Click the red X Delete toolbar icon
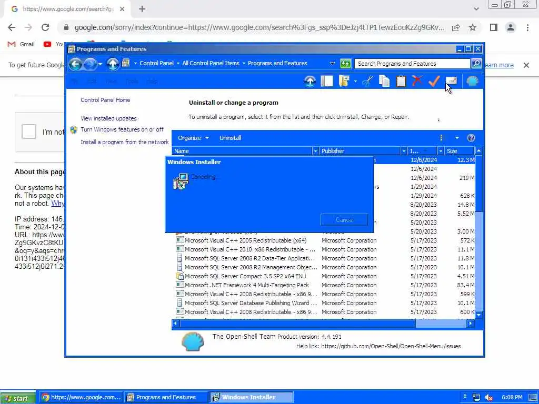The width and height of the screenshot is (539, 404). (x=417, y=82)
